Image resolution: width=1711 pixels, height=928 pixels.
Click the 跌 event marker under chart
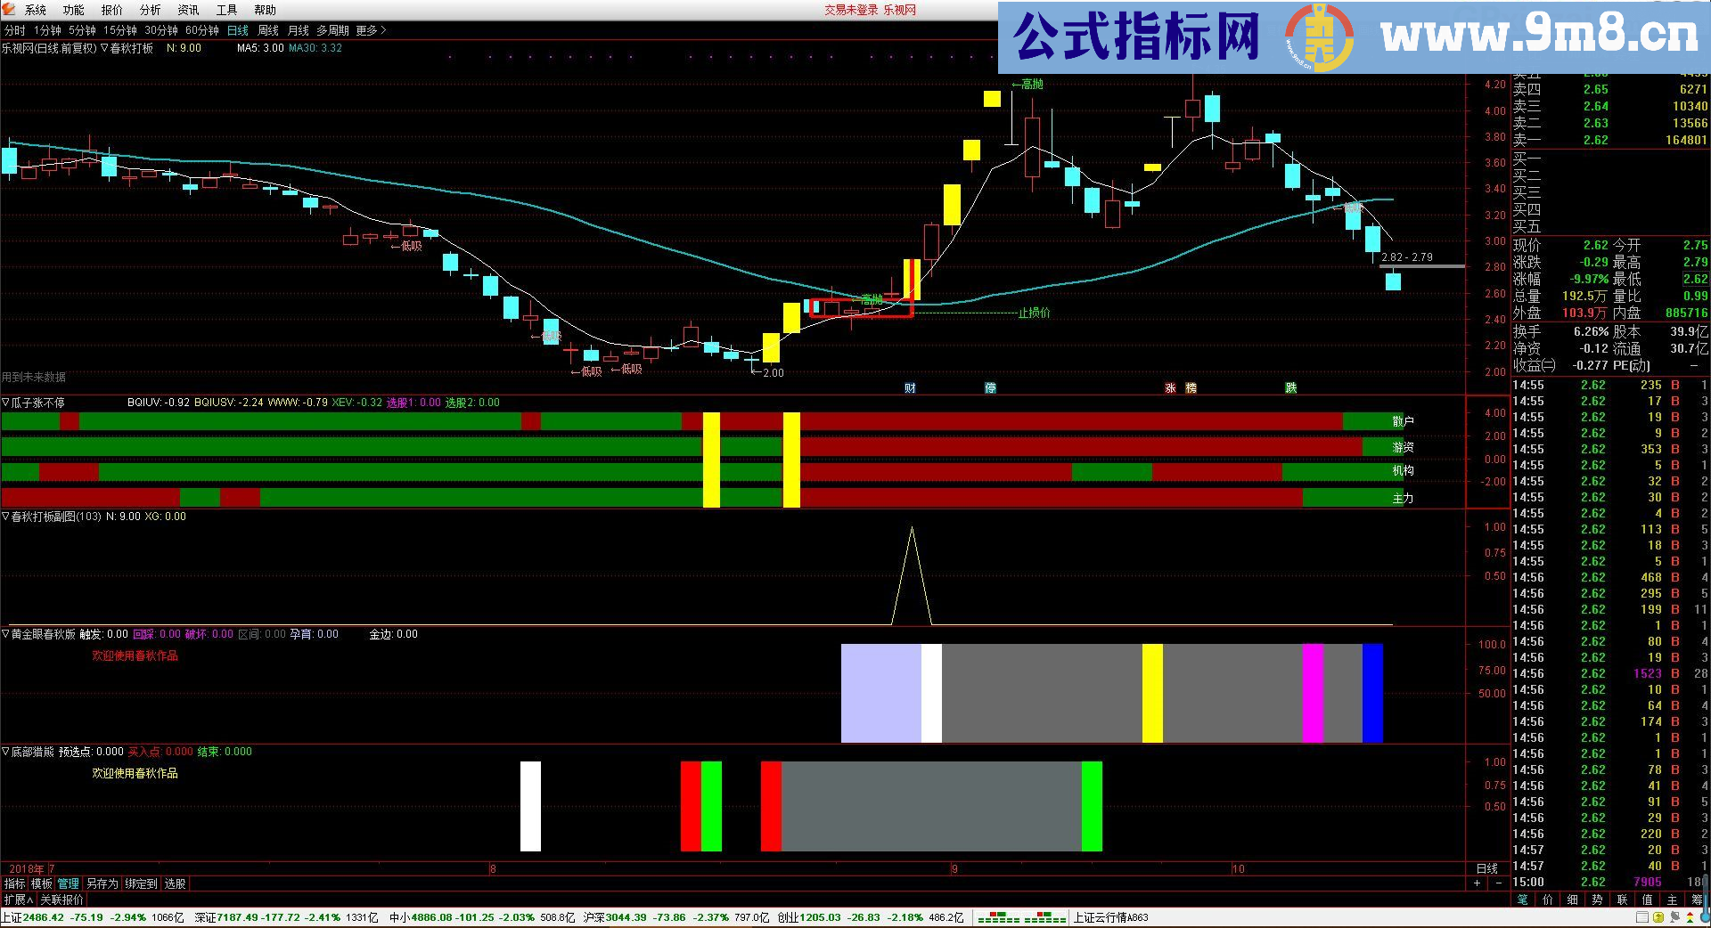[x=1290, y=387]
